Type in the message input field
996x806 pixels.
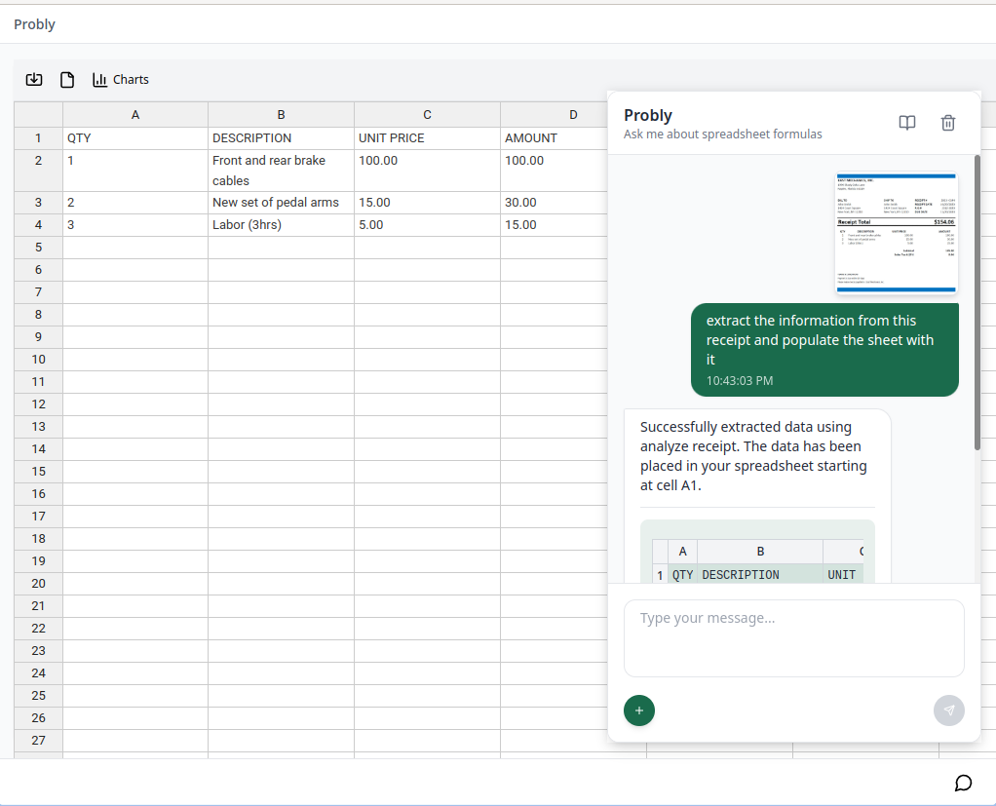click(793, 637)
